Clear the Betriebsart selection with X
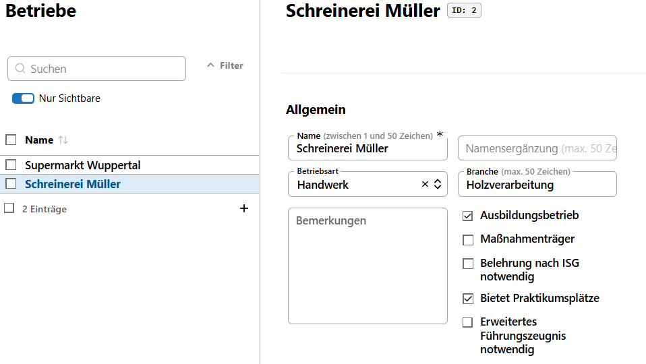 (x=425, y=184)
